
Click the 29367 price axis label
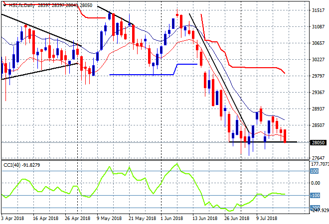(319, 93)
